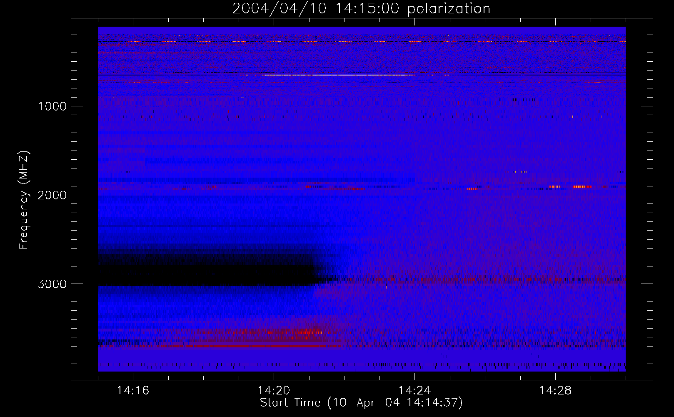The image size is (674, 417).
Task: Click the 14:24 time tick label
Action: [x=414, y=390]
